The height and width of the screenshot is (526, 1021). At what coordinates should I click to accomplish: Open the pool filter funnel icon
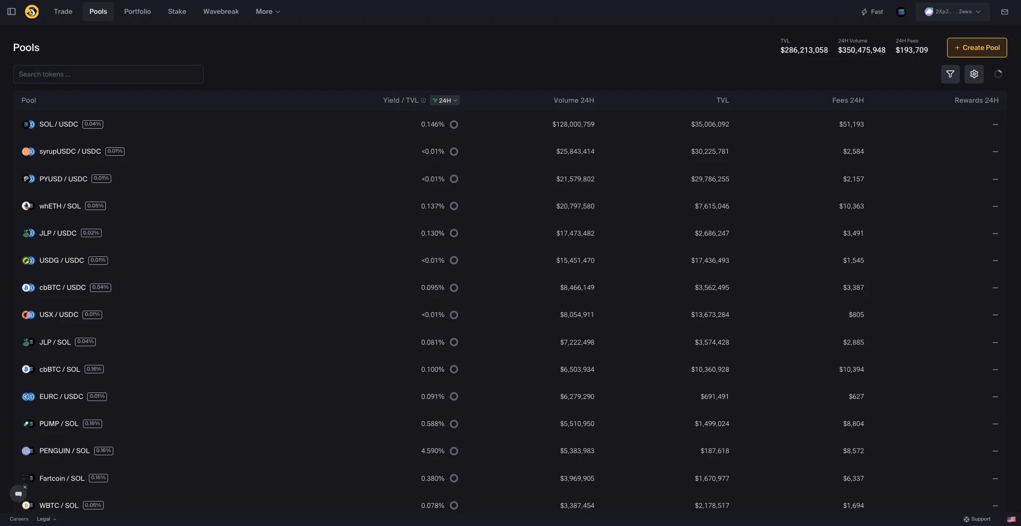(x=950, y=74)
